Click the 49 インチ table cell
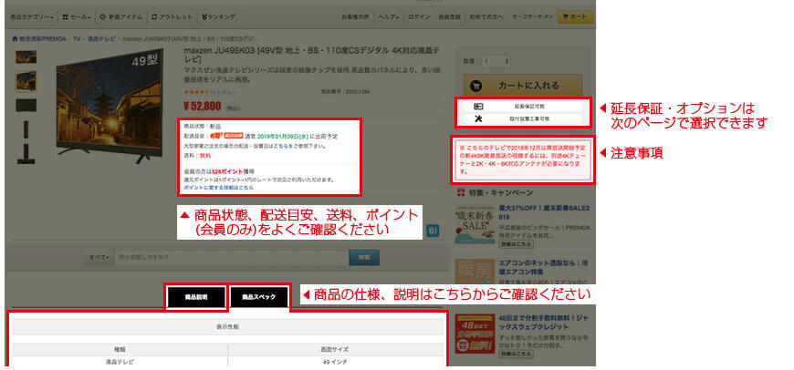The height and width of the screenshot is (370, 794). [x=334, y=362]
